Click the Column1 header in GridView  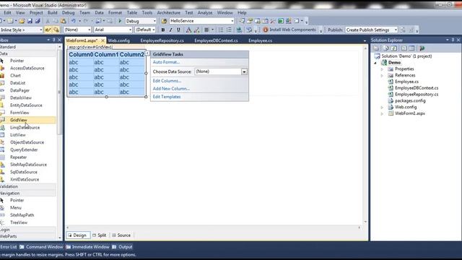106,55
